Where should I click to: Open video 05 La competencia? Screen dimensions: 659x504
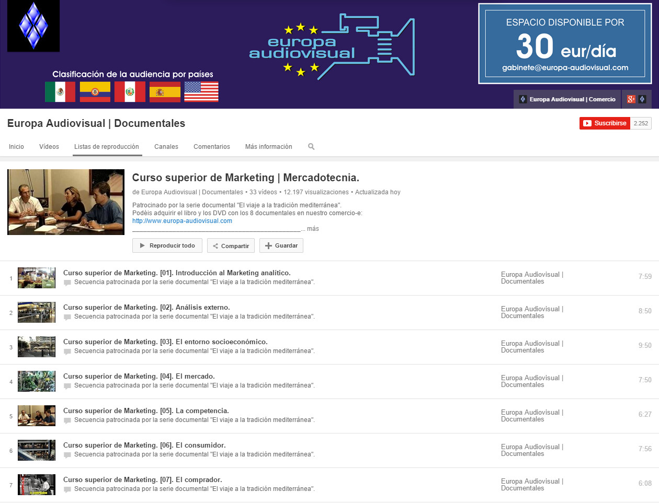pyautogui.click(x=146, y=411)
